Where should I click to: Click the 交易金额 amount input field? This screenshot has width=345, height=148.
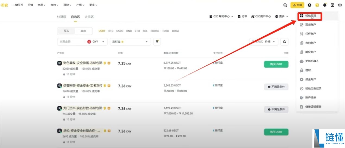click(x=71, y=42)
